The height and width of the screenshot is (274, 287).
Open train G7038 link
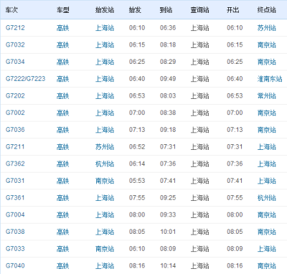tap(15, 232)
